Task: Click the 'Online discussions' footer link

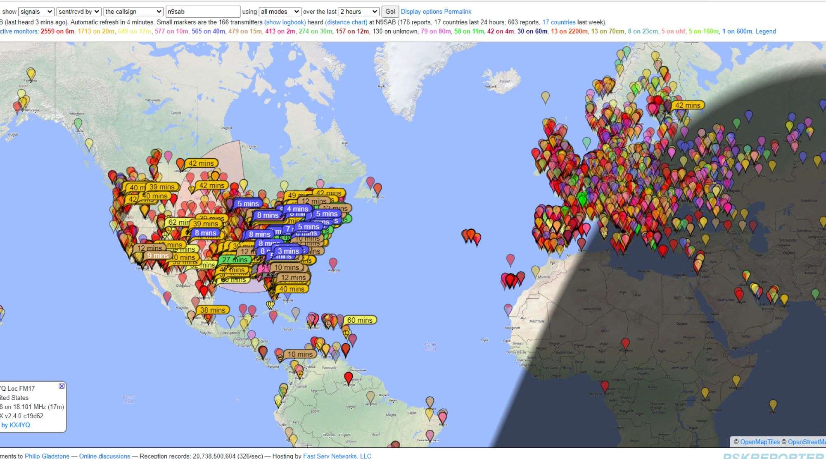Action: [x=104, y=456]
